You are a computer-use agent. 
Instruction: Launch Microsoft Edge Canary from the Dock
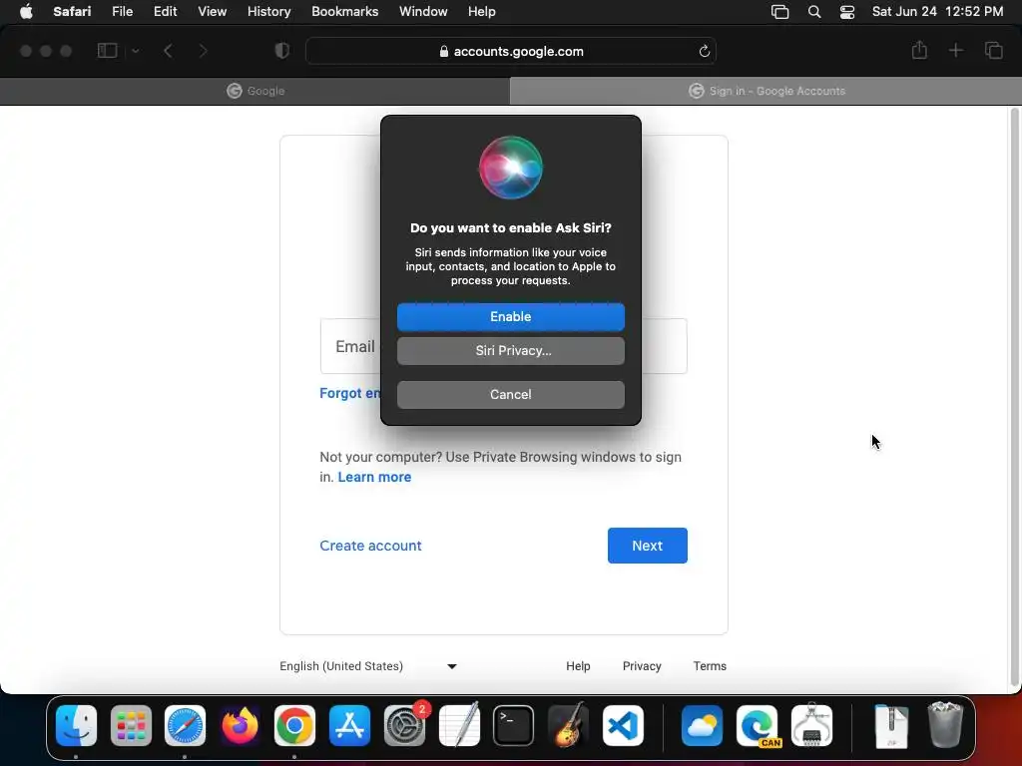click(757, 725)
